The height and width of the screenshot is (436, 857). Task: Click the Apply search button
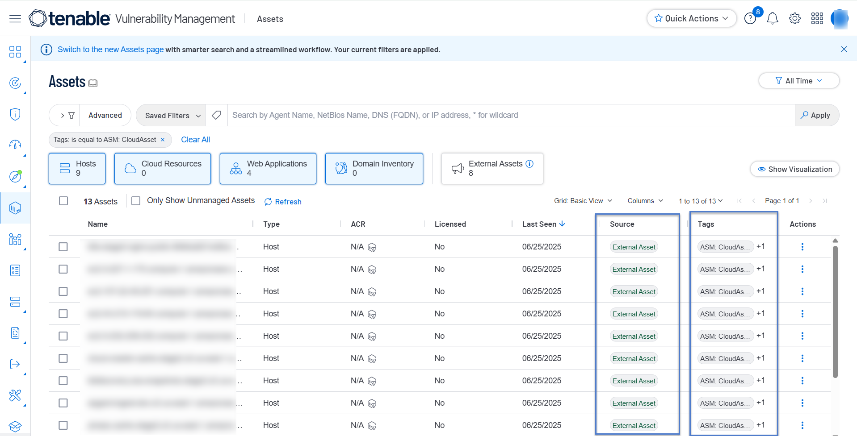816,115
